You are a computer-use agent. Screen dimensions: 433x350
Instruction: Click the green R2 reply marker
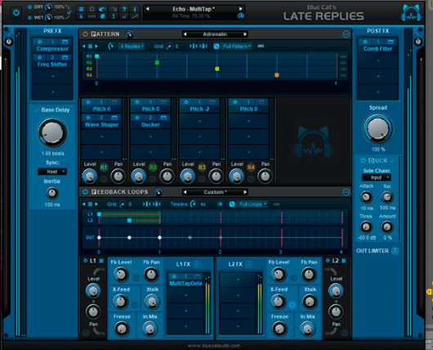157,62
